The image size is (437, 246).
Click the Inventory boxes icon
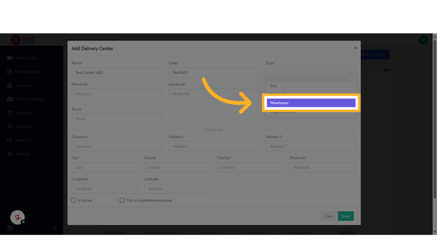(10, 85)
